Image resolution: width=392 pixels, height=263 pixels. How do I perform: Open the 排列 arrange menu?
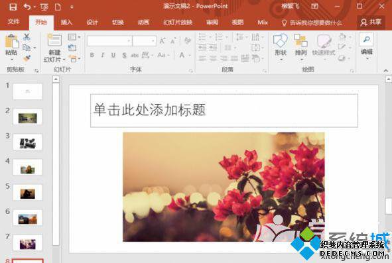pos(300,47)
